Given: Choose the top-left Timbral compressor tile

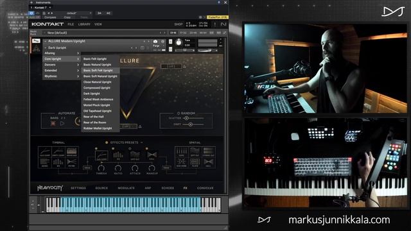Looking at the screenshot, I should coord(45,152).
